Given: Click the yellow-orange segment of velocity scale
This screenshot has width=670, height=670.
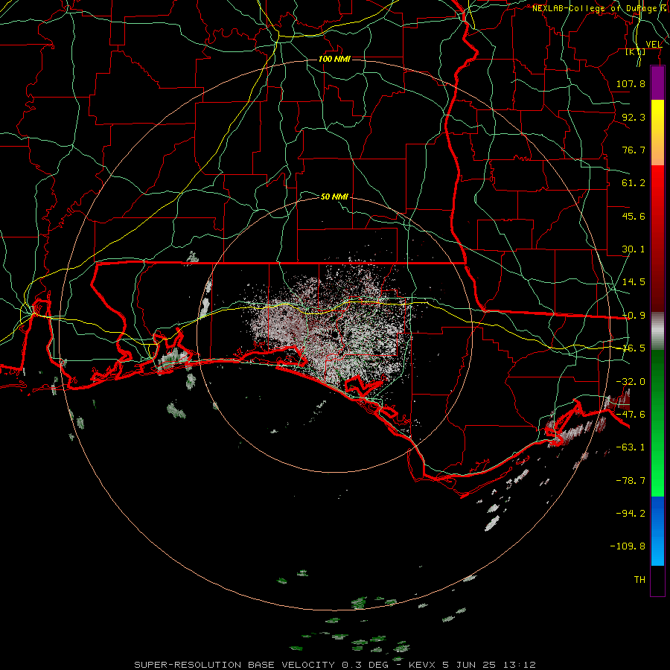Looking at the screenshot, I should [x=657, y=133].
